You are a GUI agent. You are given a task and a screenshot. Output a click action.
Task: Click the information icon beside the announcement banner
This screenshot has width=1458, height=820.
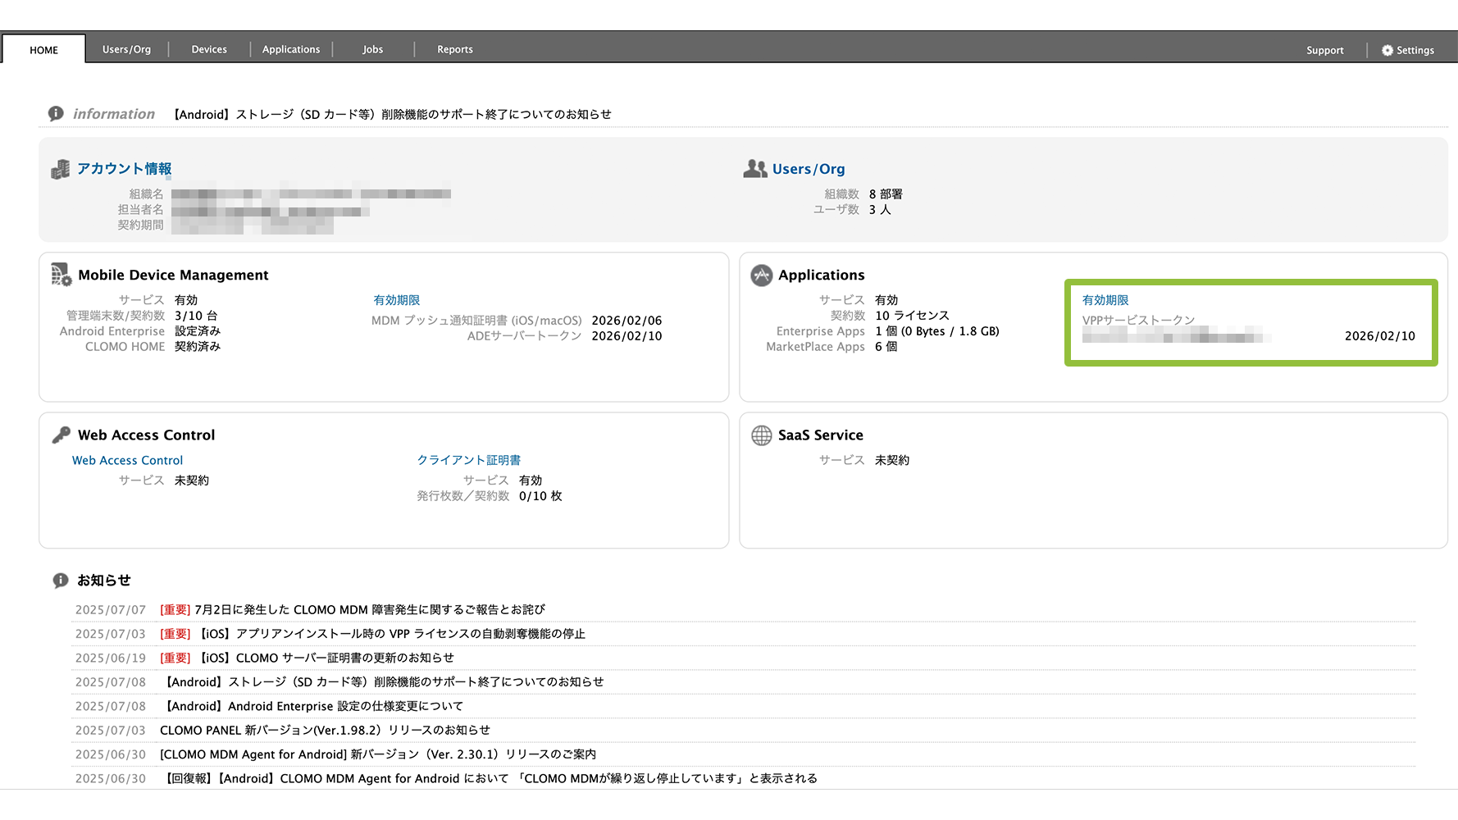click(56, 114)
